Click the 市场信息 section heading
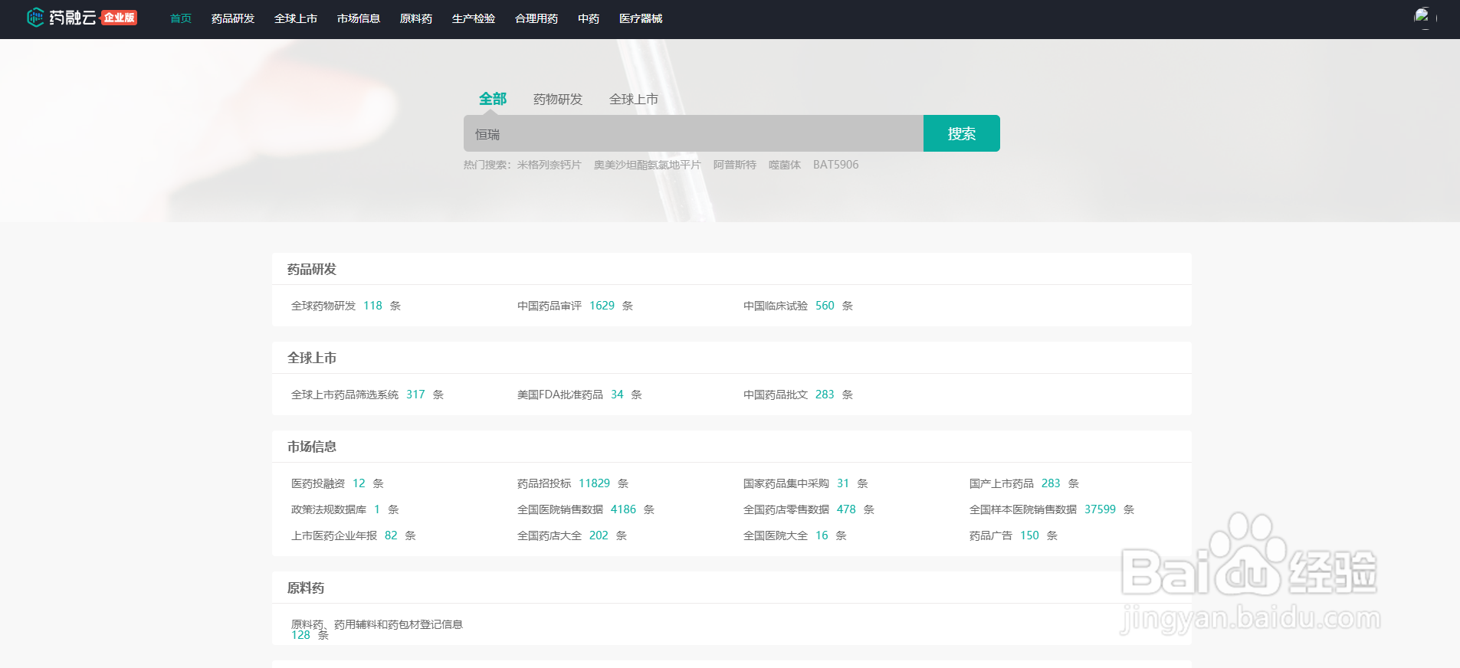The width and height of the screenshot is (1460, 668). click(x=312, y=447)
